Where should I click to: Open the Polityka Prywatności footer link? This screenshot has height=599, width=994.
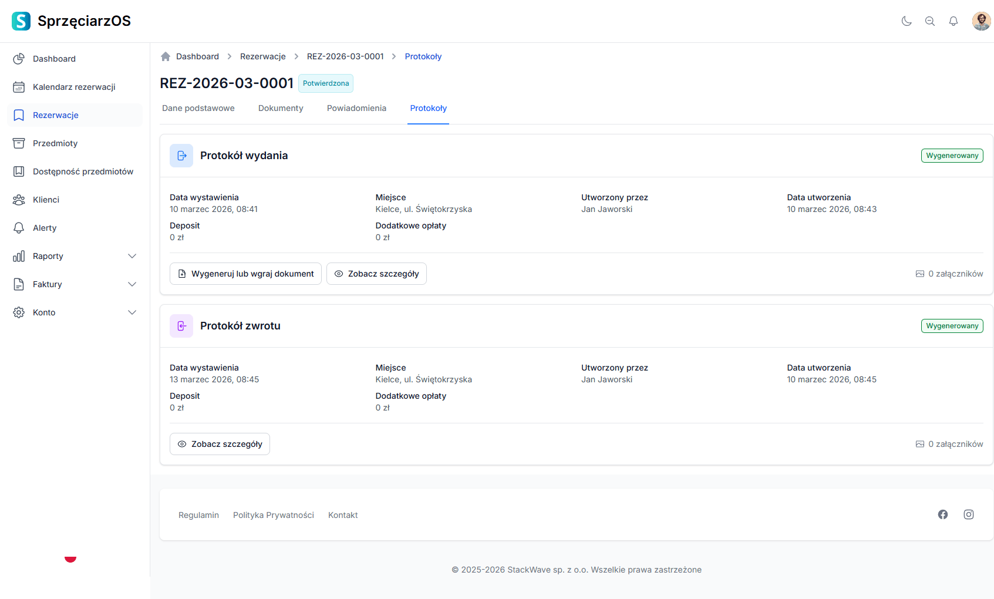pyautogui.click(x=274, y=515)
